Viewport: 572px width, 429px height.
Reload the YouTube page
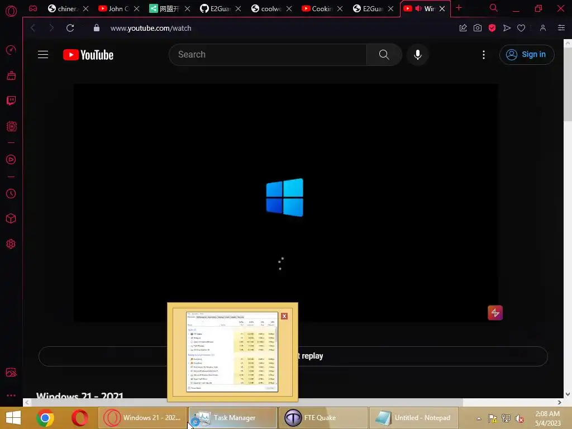pos(70,28)
